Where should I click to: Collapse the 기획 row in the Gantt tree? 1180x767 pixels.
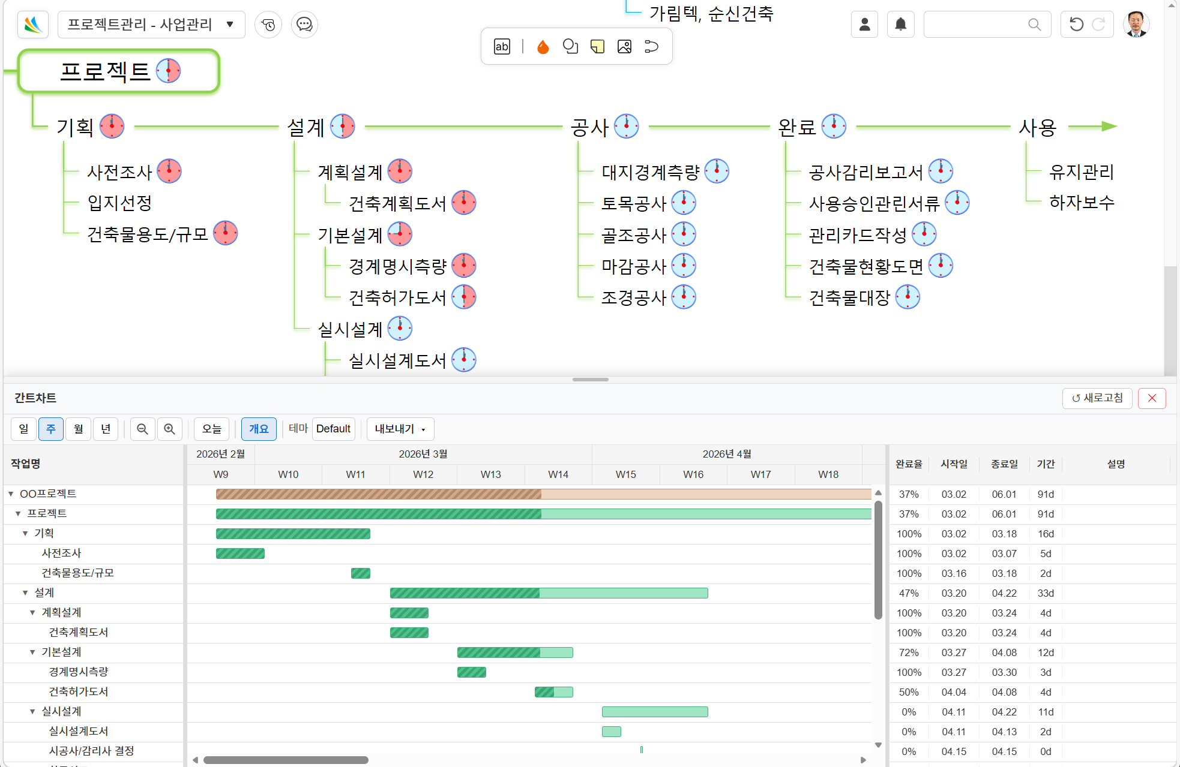click(x=25, y=533)
